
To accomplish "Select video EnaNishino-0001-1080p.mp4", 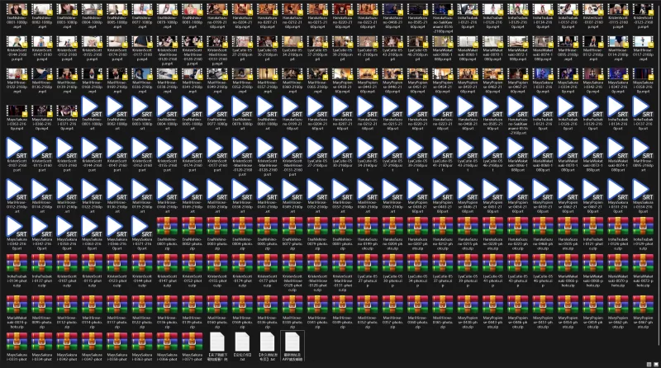I will coord(17,16).
